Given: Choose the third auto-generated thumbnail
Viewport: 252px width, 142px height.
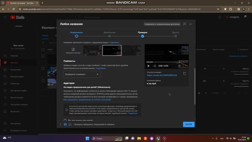Looking at the screenshot, I should click(x=132, y=50).
